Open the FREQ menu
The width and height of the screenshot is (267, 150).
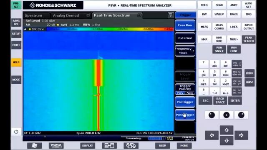pos(204,5)
